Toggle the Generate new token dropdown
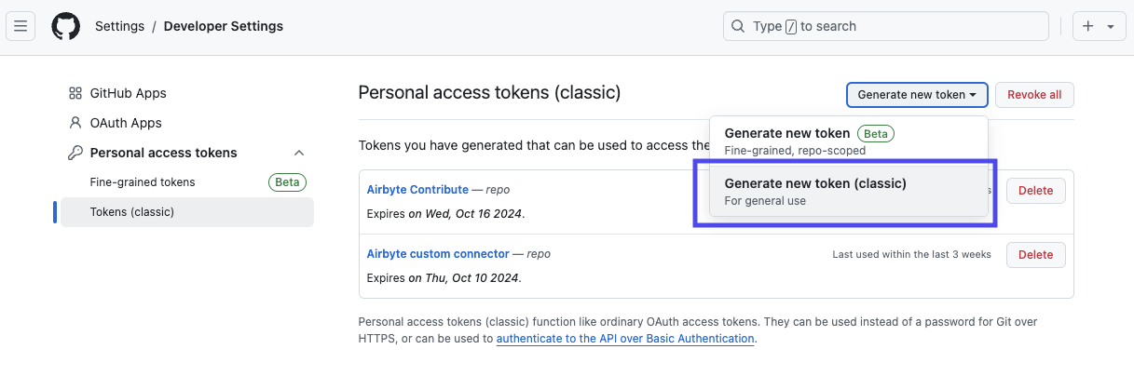The width and height of the screenshot is (1134, 376). (x=917, y=95)
